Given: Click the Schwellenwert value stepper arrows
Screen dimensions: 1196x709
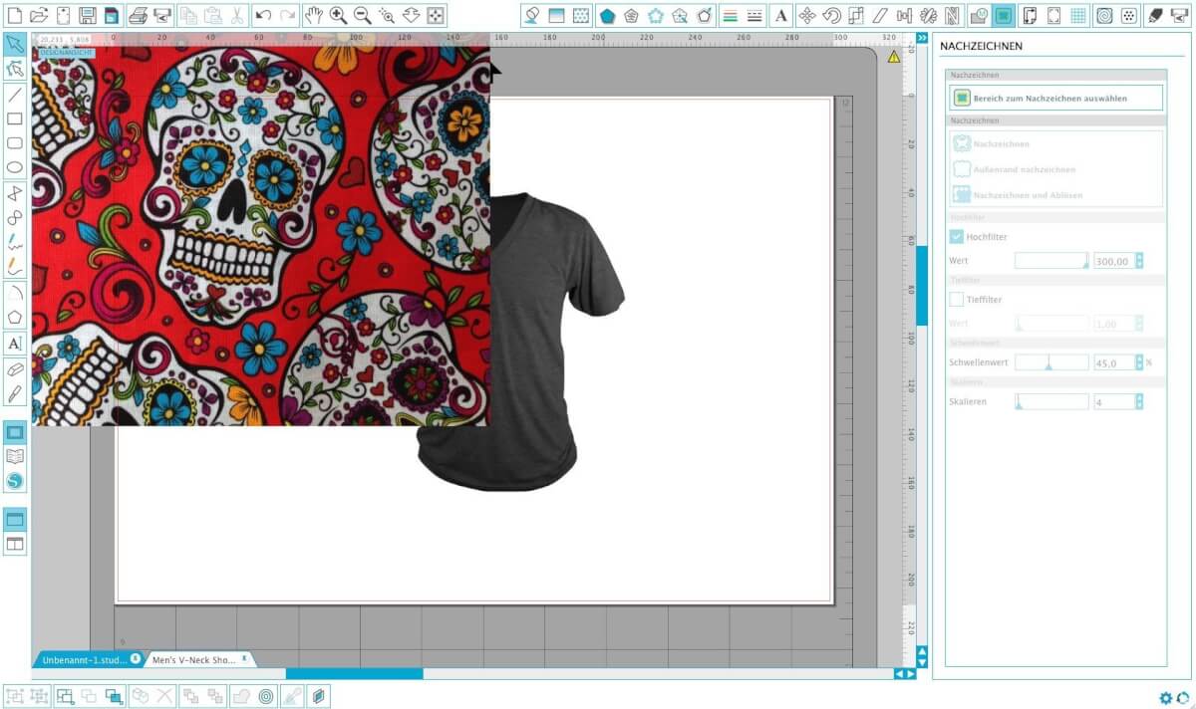Looking at the screenshot, I should pyautogui.click(x=1139, y=362).
